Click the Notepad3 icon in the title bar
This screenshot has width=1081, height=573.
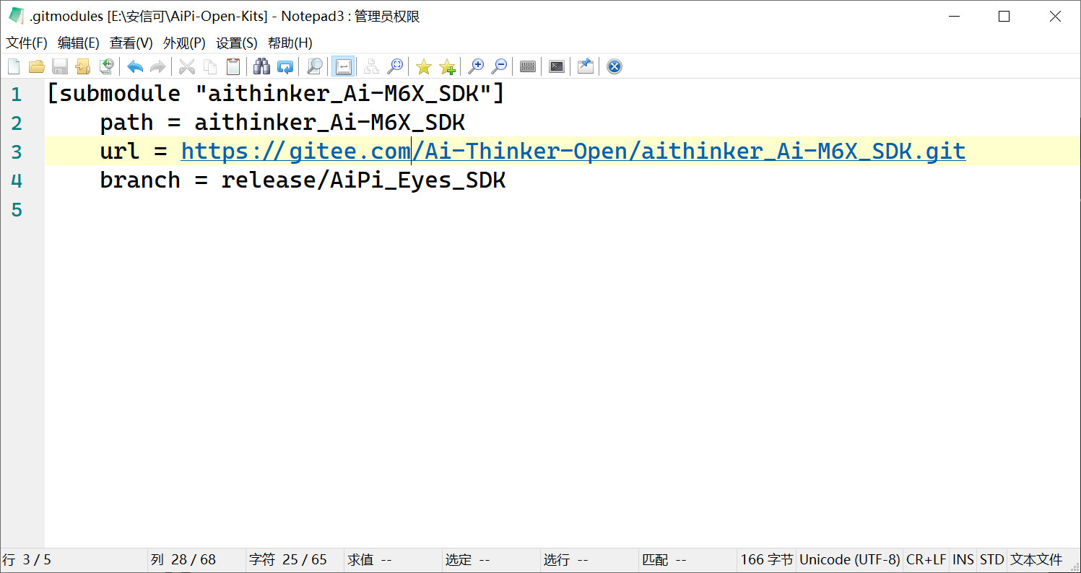[x=16, y=16]
